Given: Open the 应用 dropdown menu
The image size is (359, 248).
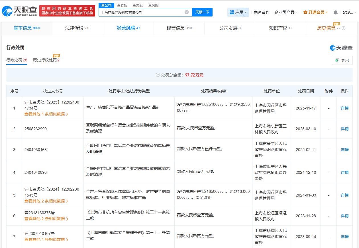Looking at the screenshot, I should tap(238, 12).
